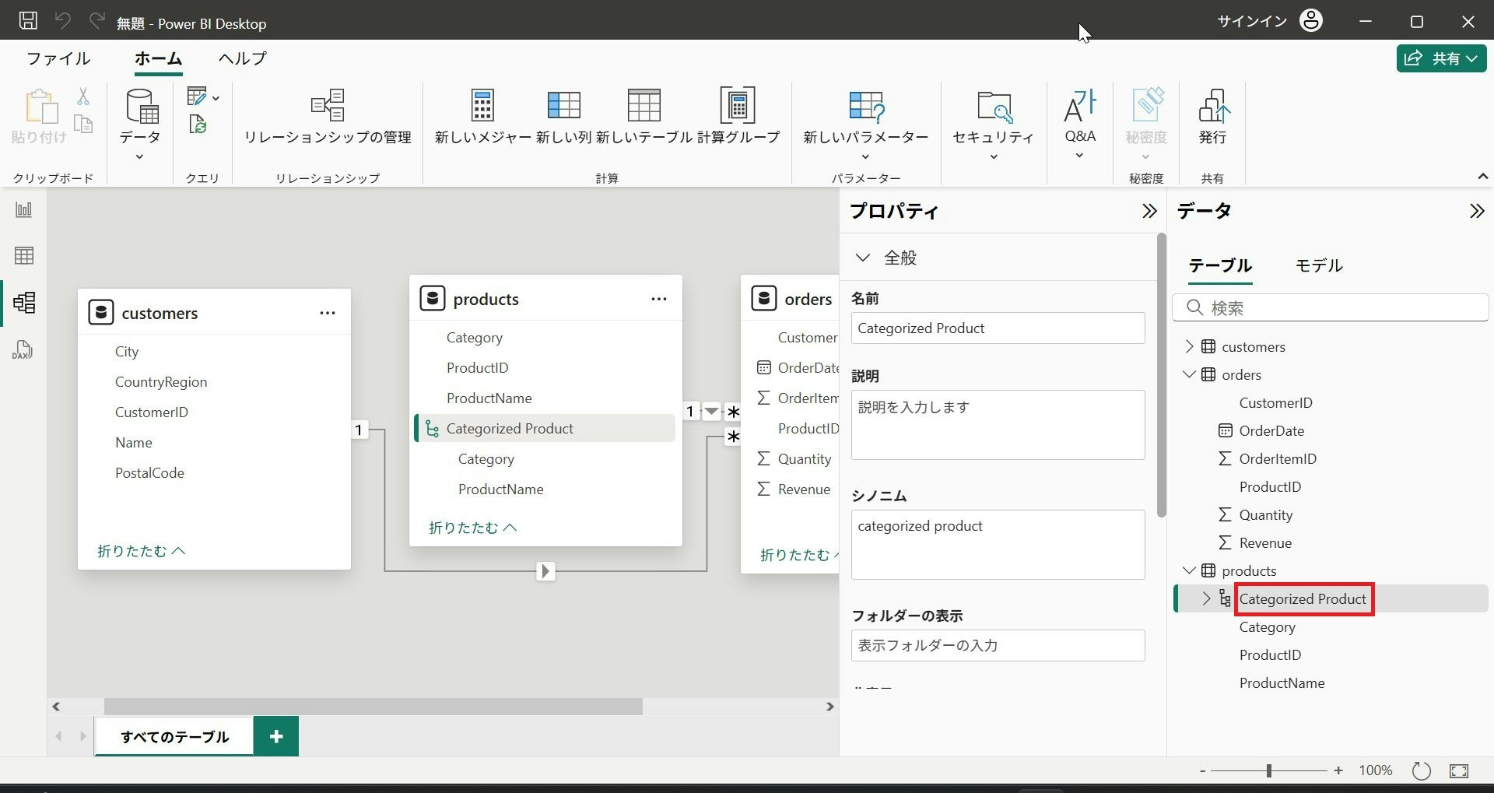The height and width of the screenshot is (793, 1494).
Task: Click the Cut scissors icon
Action: 83,96
